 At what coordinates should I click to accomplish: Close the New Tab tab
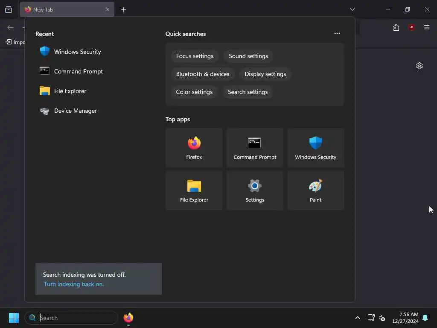[107, 9]
